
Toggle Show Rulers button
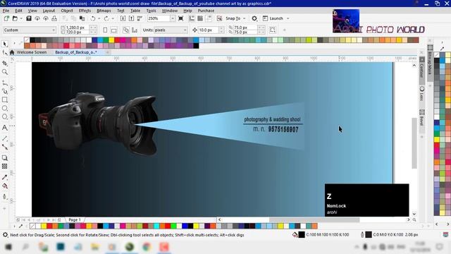(x=192, y=18)
